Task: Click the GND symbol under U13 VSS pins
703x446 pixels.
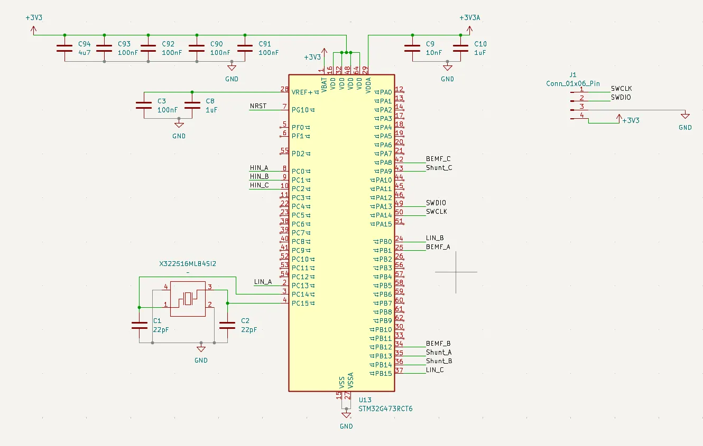Action: point(346,415)
